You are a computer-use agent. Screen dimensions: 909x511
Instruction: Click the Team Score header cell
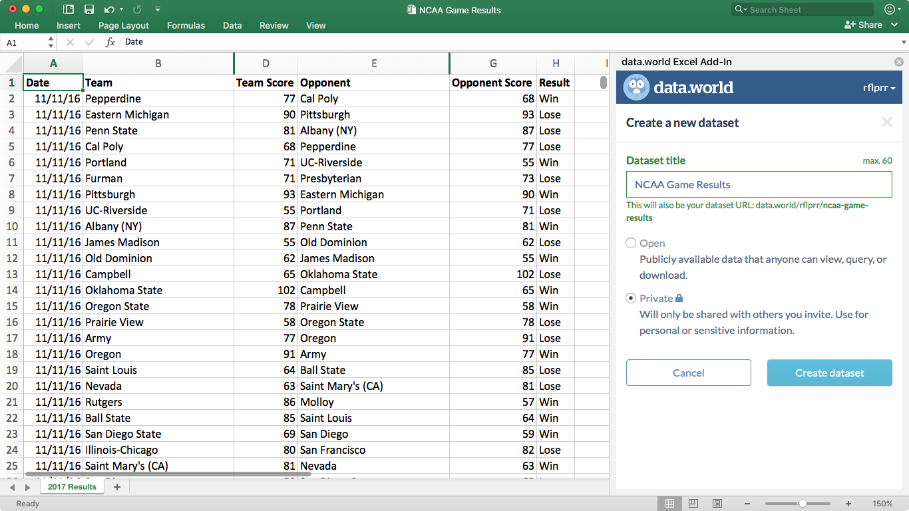click(266, 83)
